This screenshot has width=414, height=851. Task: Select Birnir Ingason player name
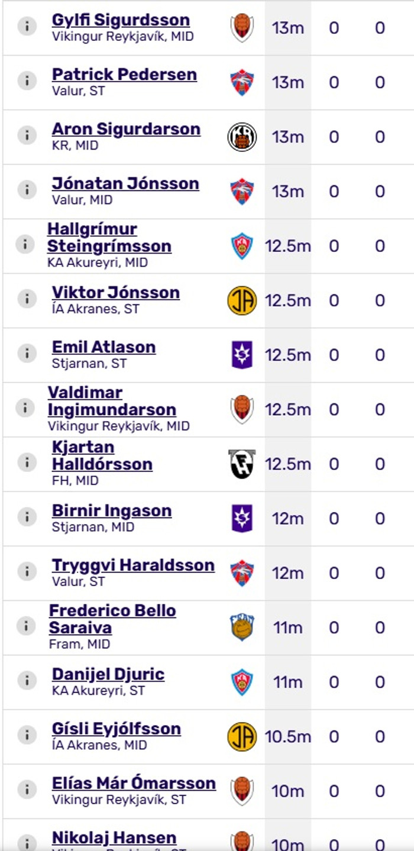pyautogui.click(x=112, y=510)
